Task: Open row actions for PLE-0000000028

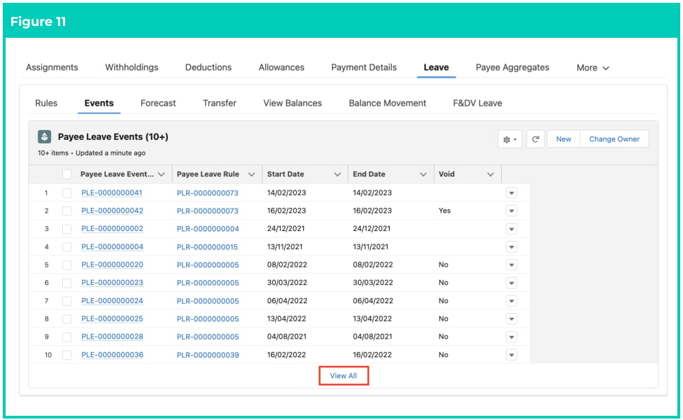Action: (512, 337)
